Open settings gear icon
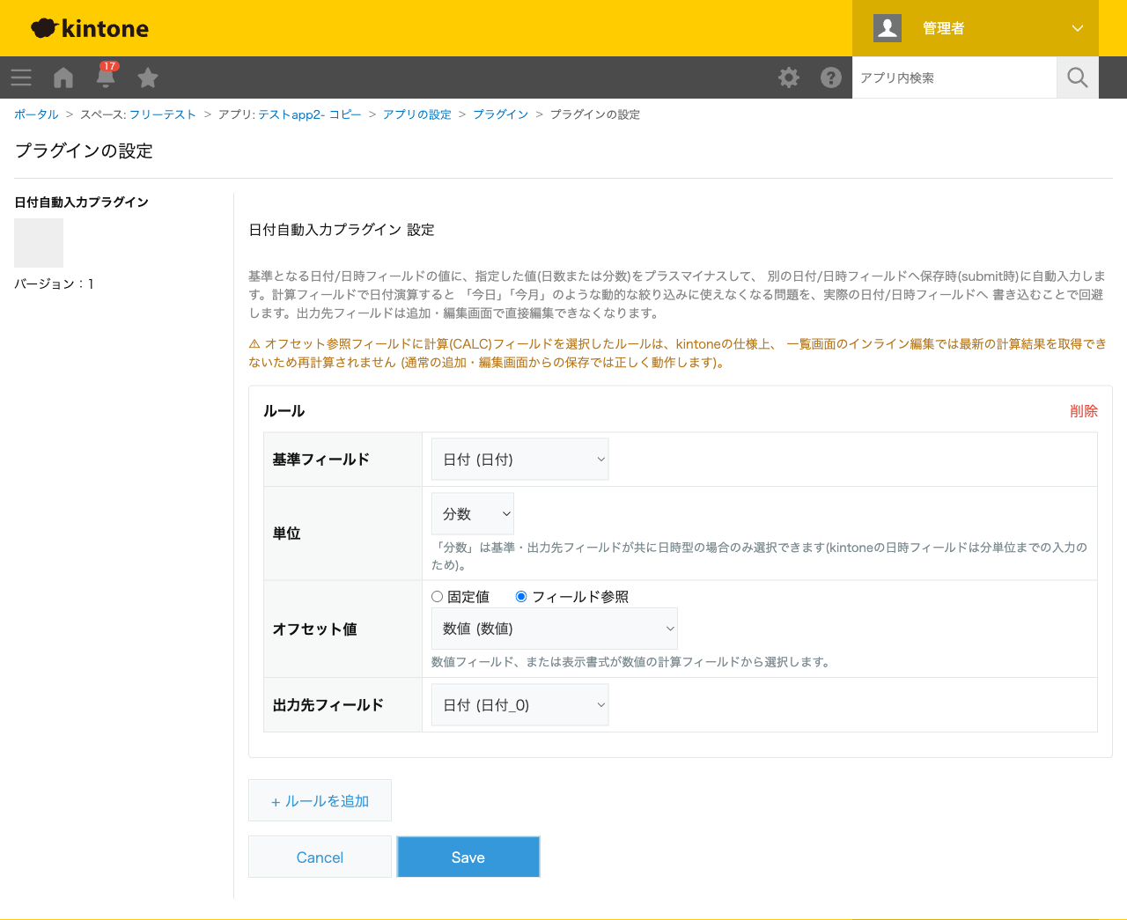Image resolution: width=1127 pixels, height=920 pixels. click(x=789, y=77)
